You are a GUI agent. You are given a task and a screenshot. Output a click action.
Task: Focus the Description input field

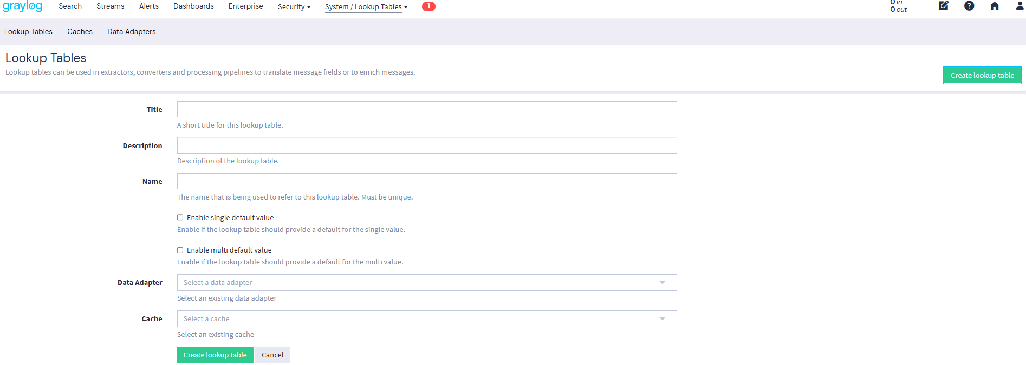click(x=426, y=145)
